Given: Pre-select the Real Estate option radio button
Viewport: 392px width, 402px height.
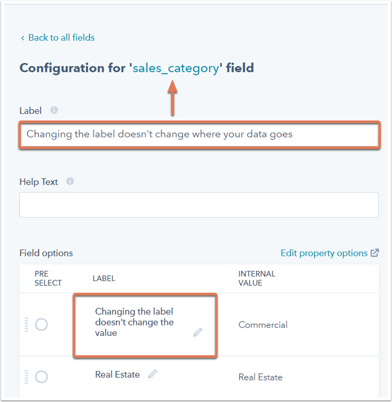Looking at the screenshot, I should (x=42, y=377).
